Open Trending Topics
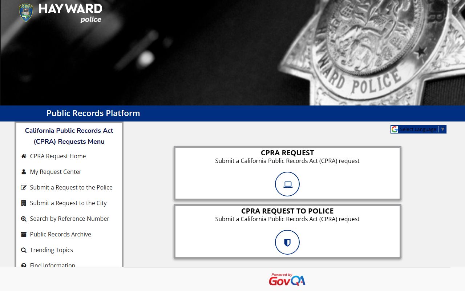 [x=51, y=250]
